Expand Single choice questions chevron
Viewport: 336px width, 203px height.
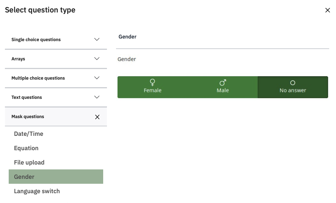pos(97,40)
